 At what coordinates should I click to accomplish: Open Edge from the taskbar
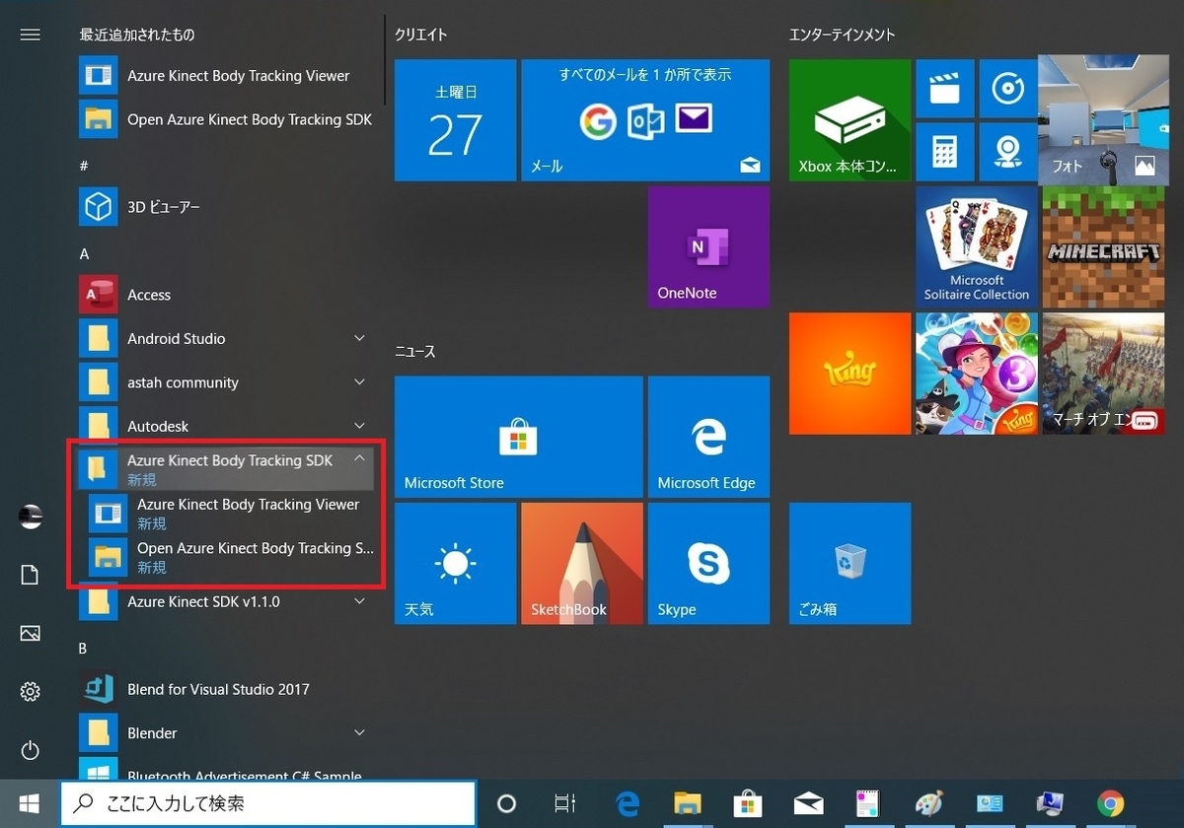tap(628, 803)
